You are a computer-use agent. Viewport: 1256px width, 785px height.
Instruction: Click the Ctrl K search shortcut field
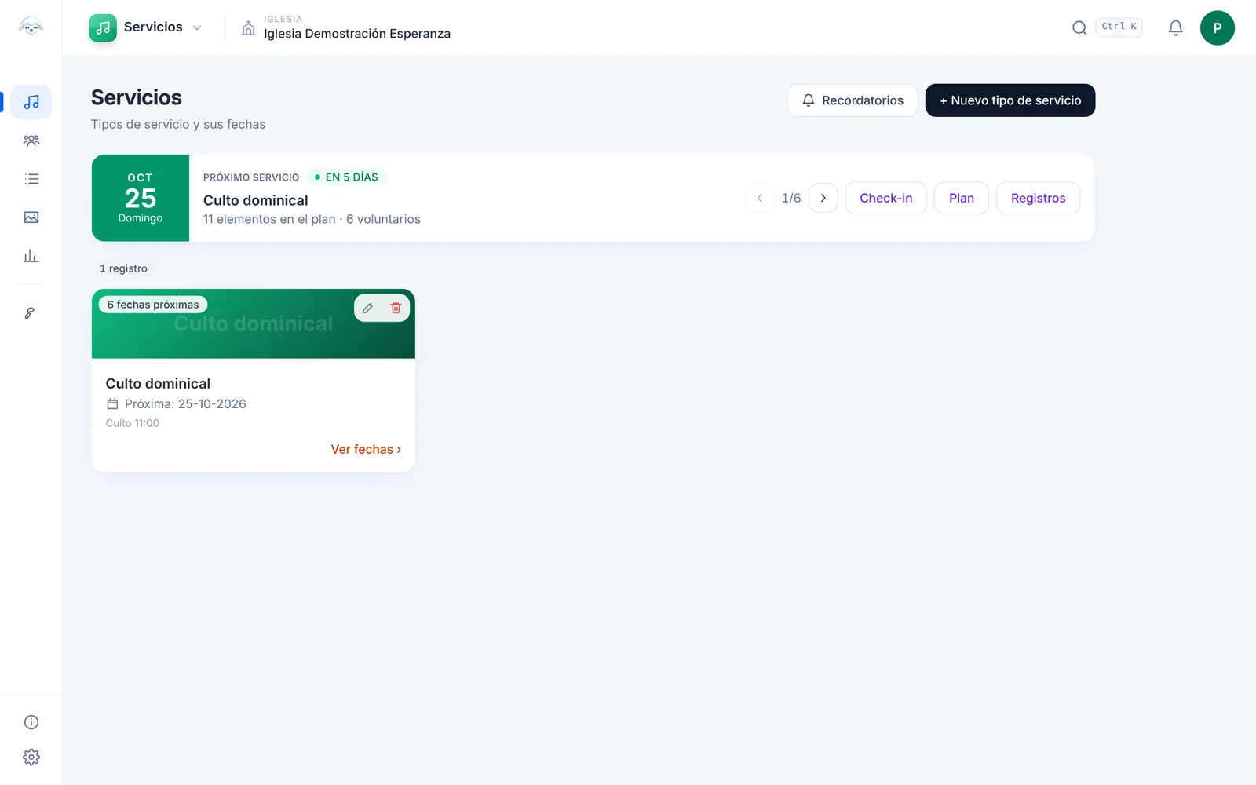coord(1119,27)
